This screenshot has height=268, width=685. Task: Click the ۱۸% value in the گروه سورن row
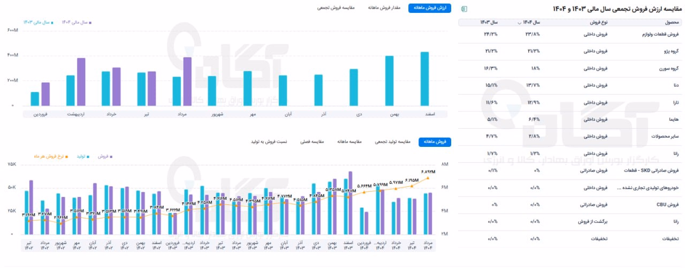tap(536, 69)
